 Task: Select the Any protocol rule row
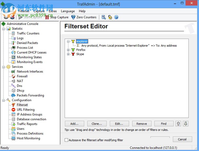pos(129,46)
